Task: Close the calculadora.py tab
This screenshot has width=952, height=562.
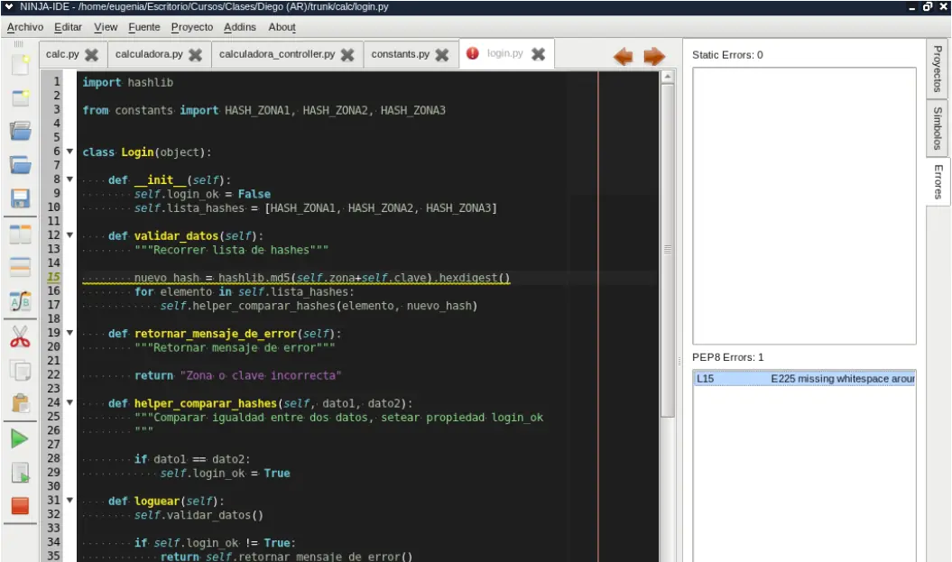Action: pos(195,55)
